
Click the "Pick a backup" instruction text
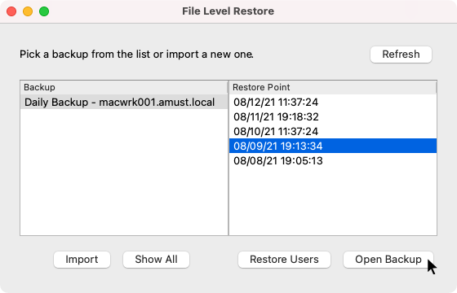click(x=136, y=55)
